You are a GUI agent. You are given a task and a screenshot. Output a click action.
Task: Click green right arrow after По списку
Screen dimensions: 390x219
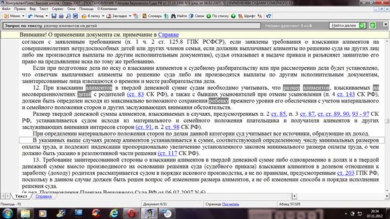233,16
